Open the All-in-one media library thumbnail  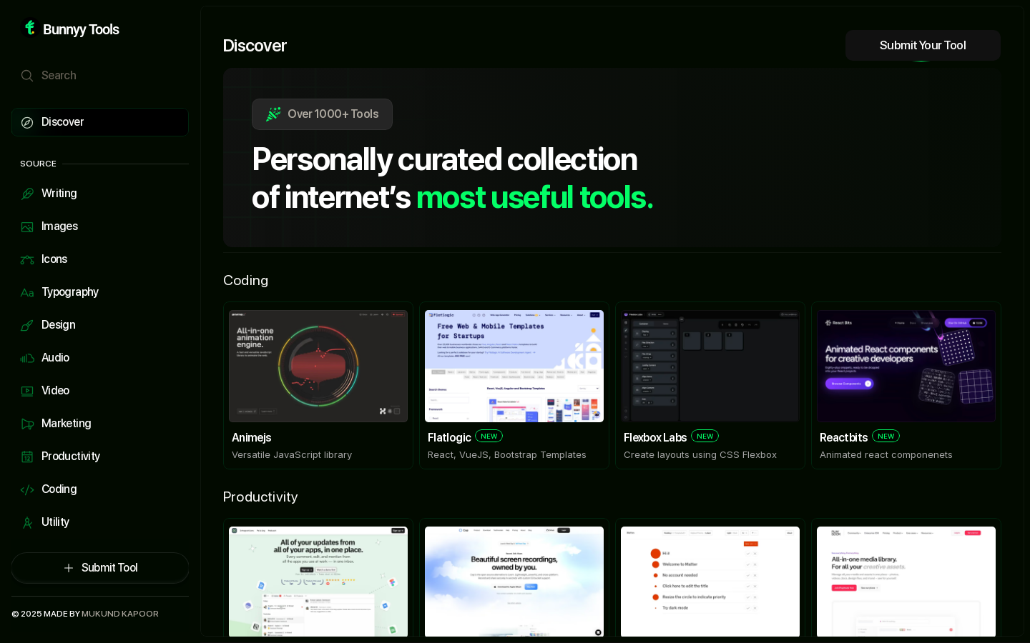906,582
